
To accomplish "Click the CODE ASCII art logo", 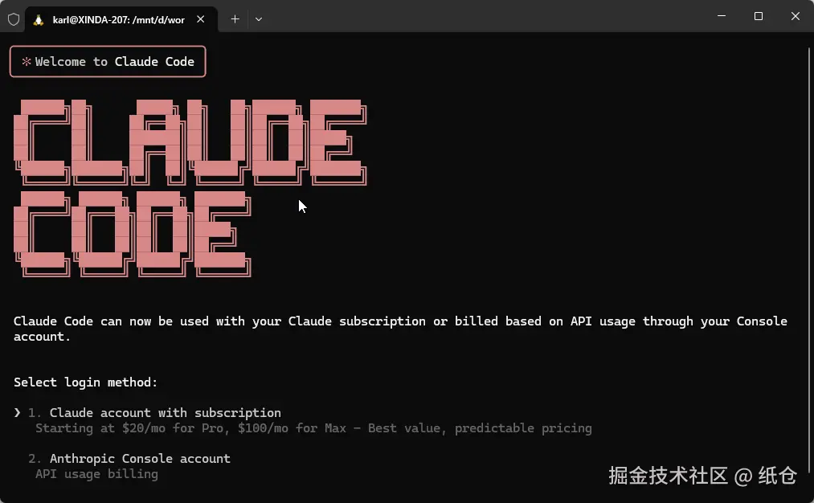I will 133,234.
